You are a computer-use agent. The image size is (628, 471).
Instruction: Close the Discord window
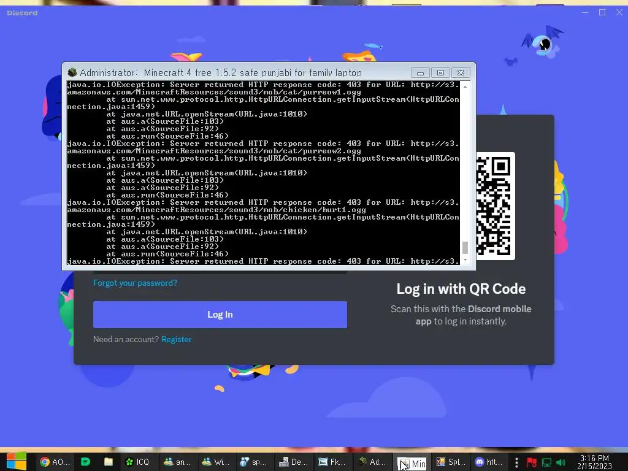pyautogui.click(x=619, y=12)
